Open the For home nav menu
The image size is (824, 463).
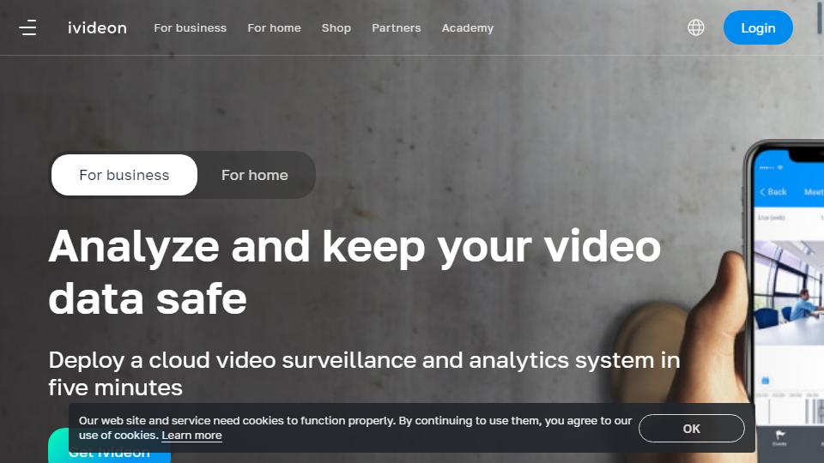275,27
